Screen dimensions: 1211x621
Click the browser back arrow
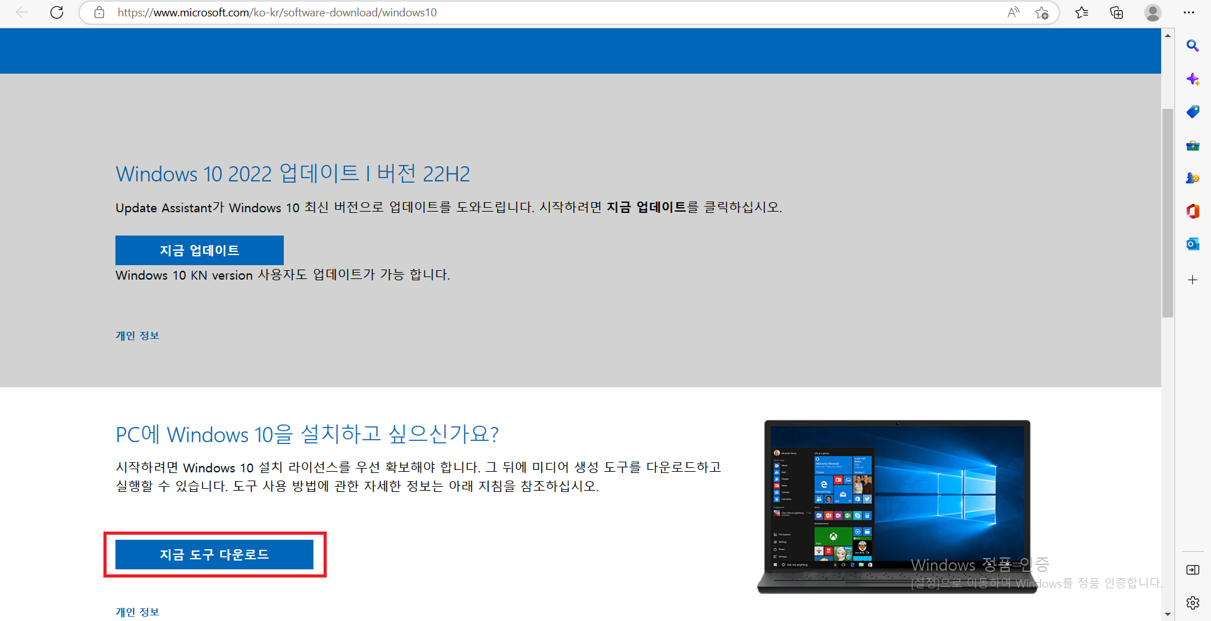(22, 13)
